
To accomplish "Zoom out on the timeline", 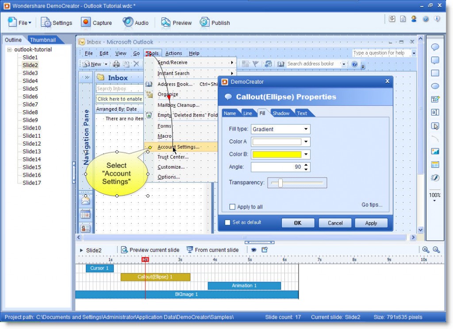I will 436,250.
